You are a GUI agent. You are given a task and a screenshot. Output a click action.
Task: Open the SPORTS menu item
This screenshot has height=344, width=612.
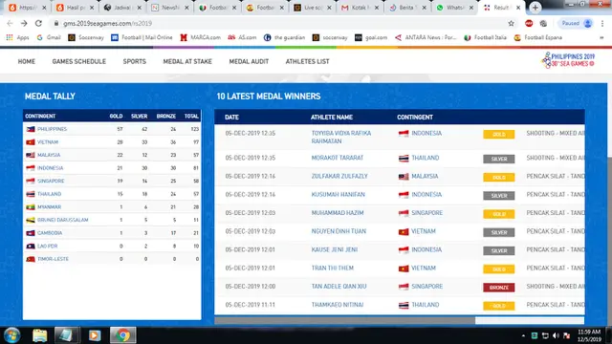pyautogui.click(x=135, y=61)
